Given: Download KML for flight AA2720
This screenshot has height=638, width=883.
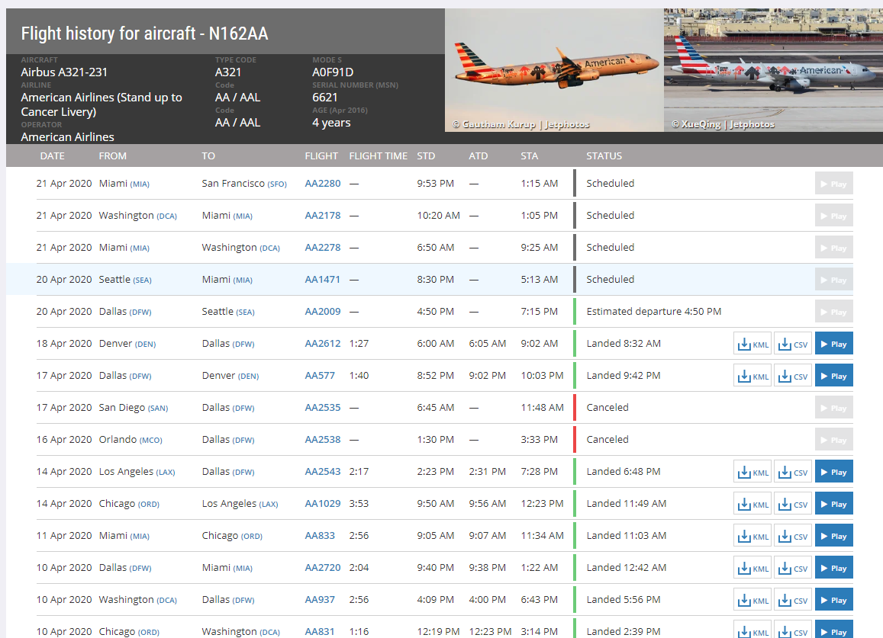Looking at the screenshot, I should point(753,568).
